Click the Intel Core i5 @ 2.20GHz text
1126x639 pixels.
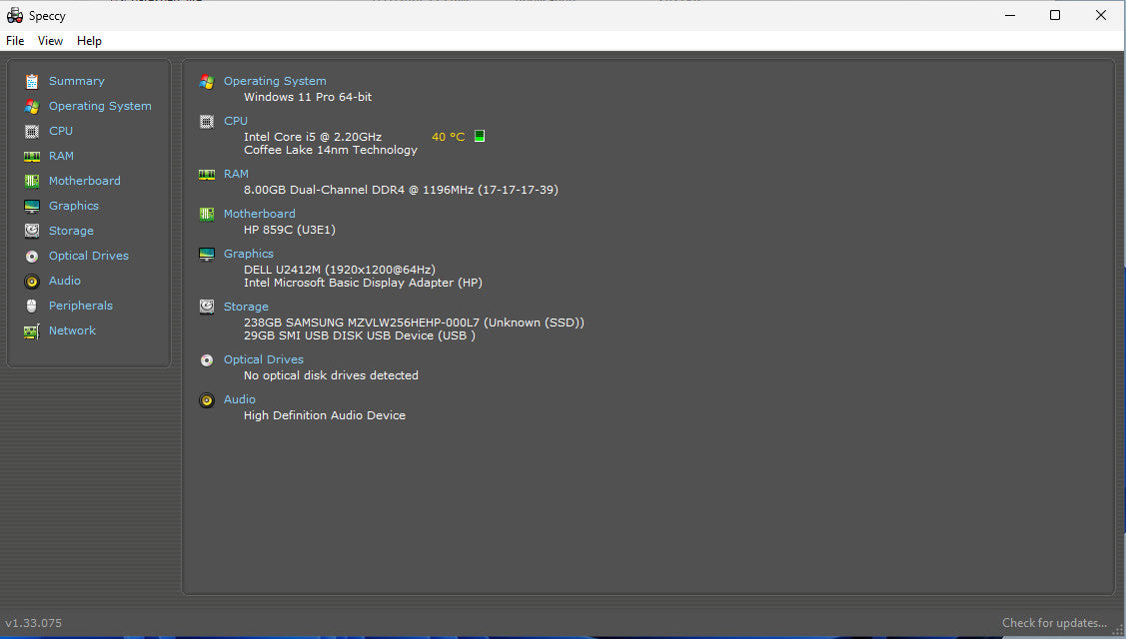(313, 137)
